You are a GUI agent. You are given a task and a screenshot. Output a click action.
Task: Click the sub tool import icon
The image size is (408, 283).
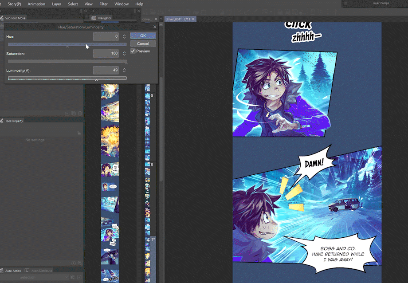pyautogui.click(x=67, y=113)
